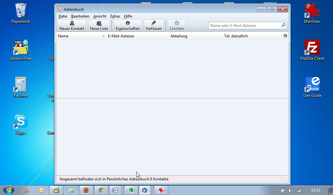Screen dimensions: 333x195
Task: Click the Chrome taskbar icon
Action: [x=101, y=190]
